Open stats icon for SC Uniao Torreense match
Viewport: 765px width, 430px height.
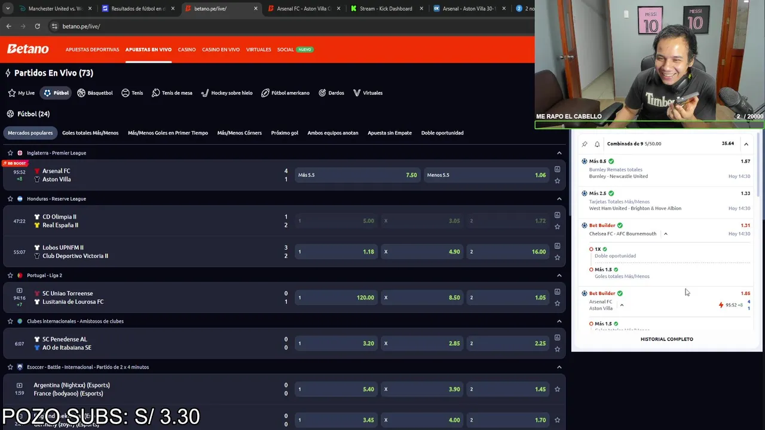[x=557, y=292]
